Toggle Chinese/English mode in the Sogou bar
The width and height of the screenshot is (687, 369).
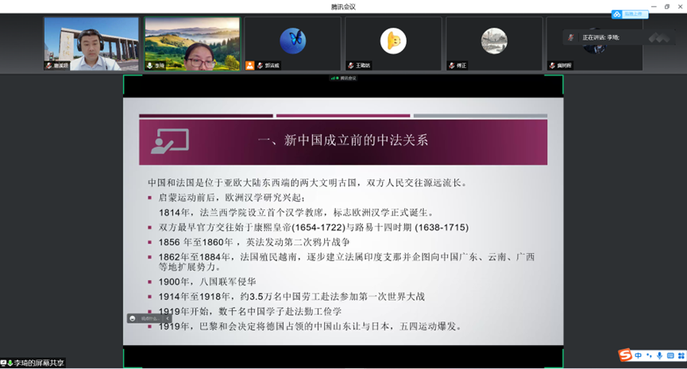coord(639,356)
